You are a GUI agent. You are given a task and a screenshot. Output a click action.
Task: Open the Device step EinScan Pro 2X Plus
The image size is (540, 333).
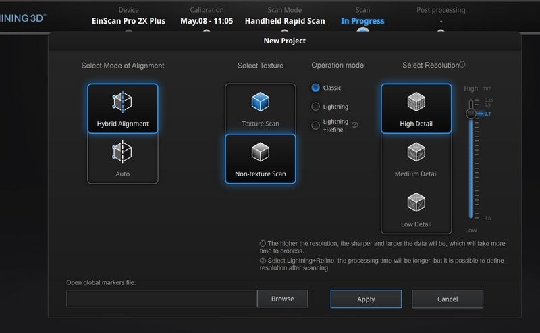click(128, 20)
